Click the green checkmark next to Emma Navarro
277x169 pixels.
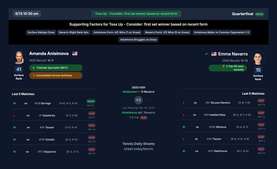tap(206, 54)
